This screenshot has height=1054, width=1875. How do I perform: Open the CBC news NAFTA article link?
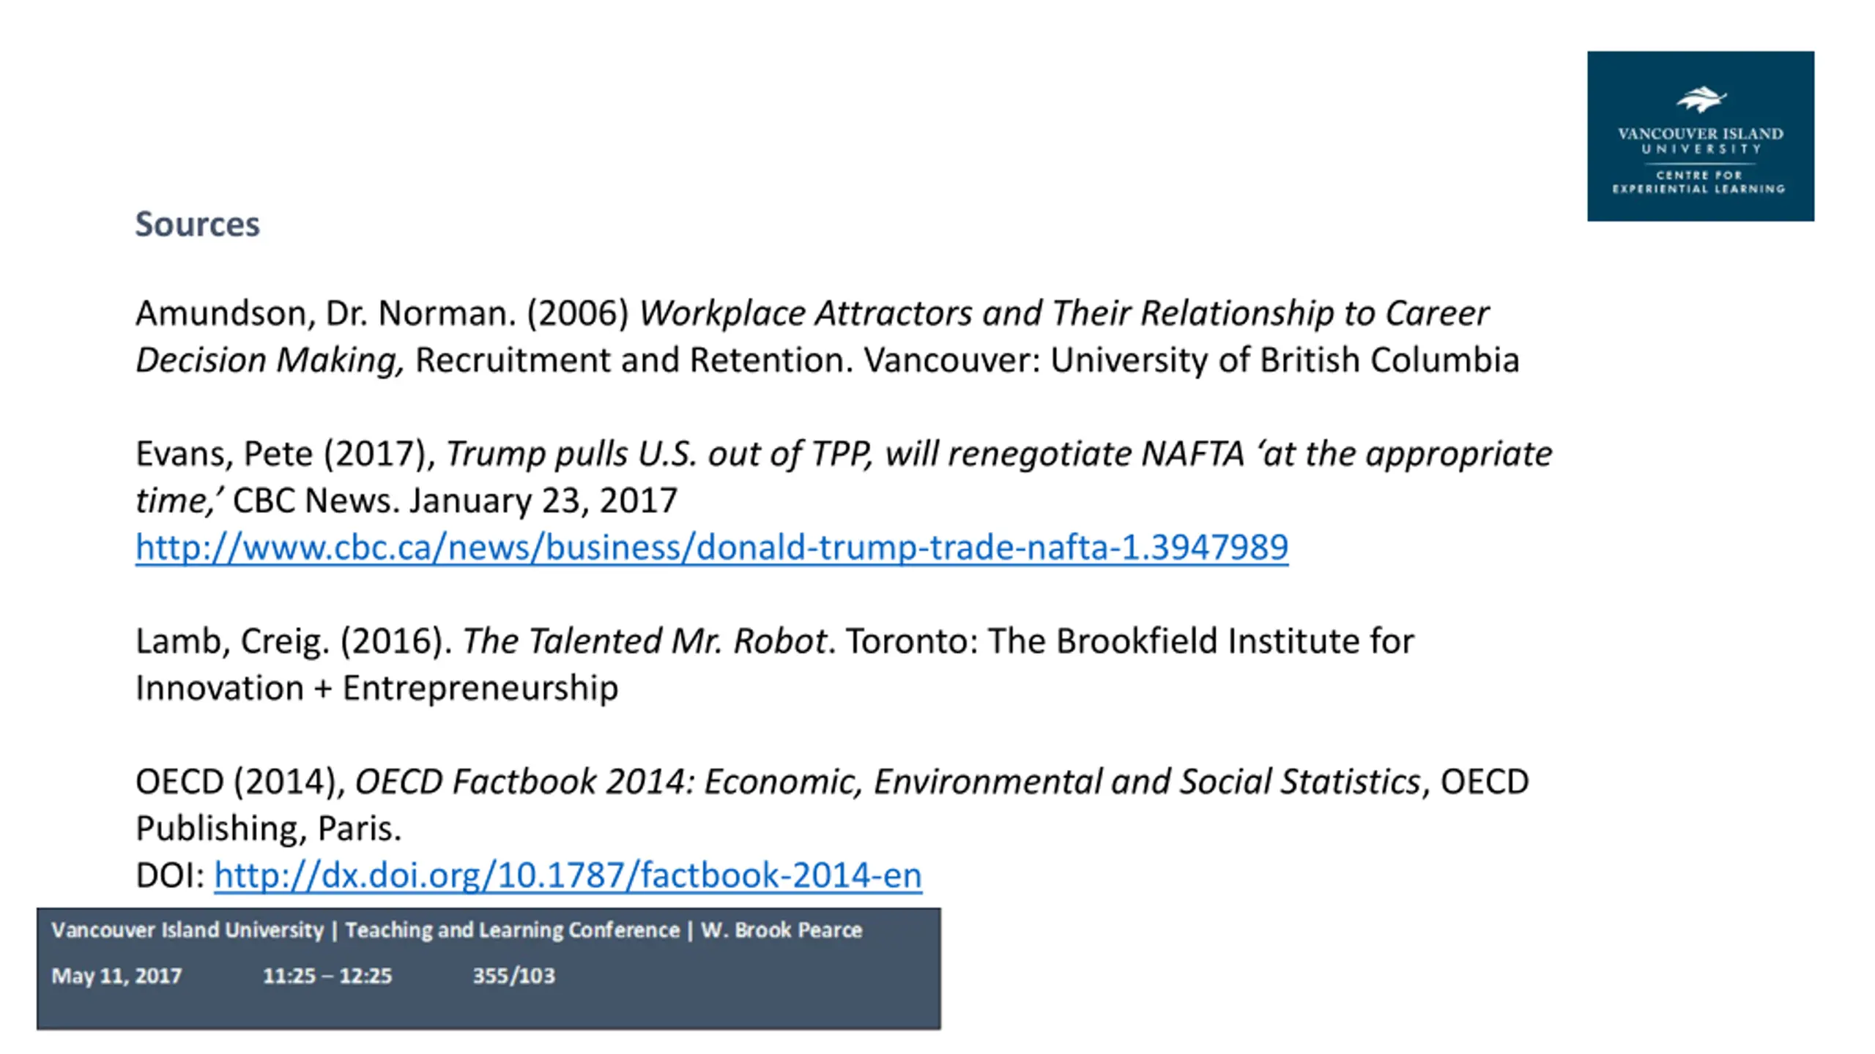coord(711,547)
